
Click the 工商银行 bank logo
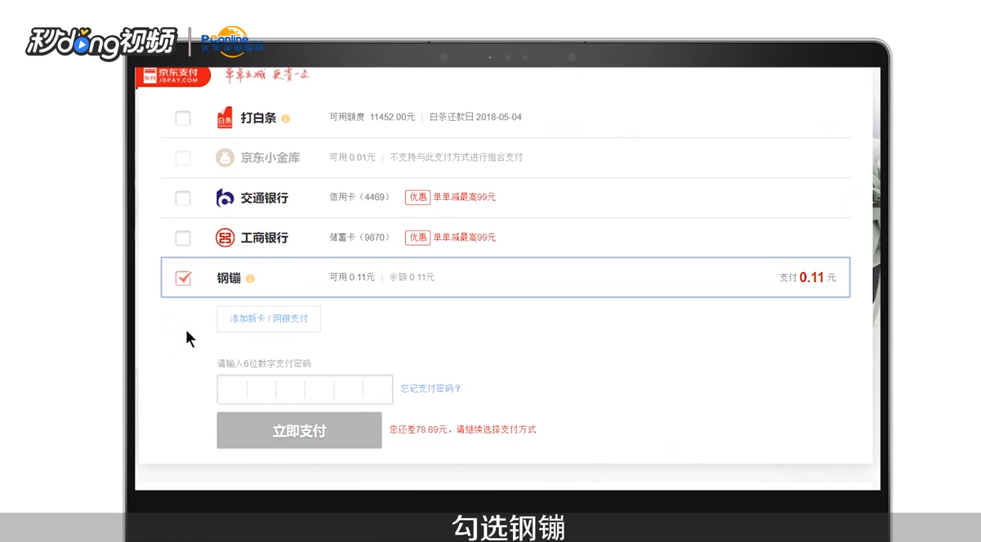[x=225, y=238]
